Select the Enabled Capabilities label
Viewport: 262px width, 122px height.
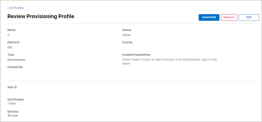136,55
